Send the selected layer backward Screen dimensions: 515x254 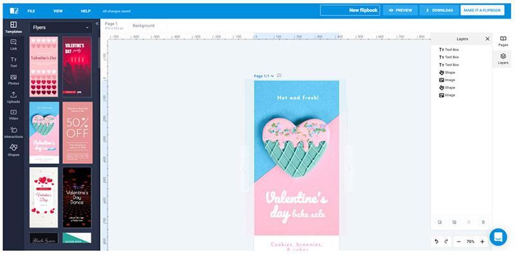454,222
